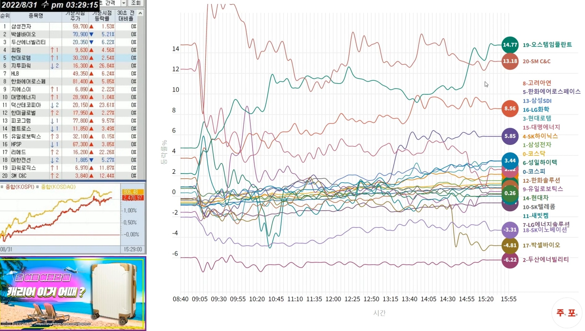Toggle the 종합(KOSPI) legend marker

[2, 187]
